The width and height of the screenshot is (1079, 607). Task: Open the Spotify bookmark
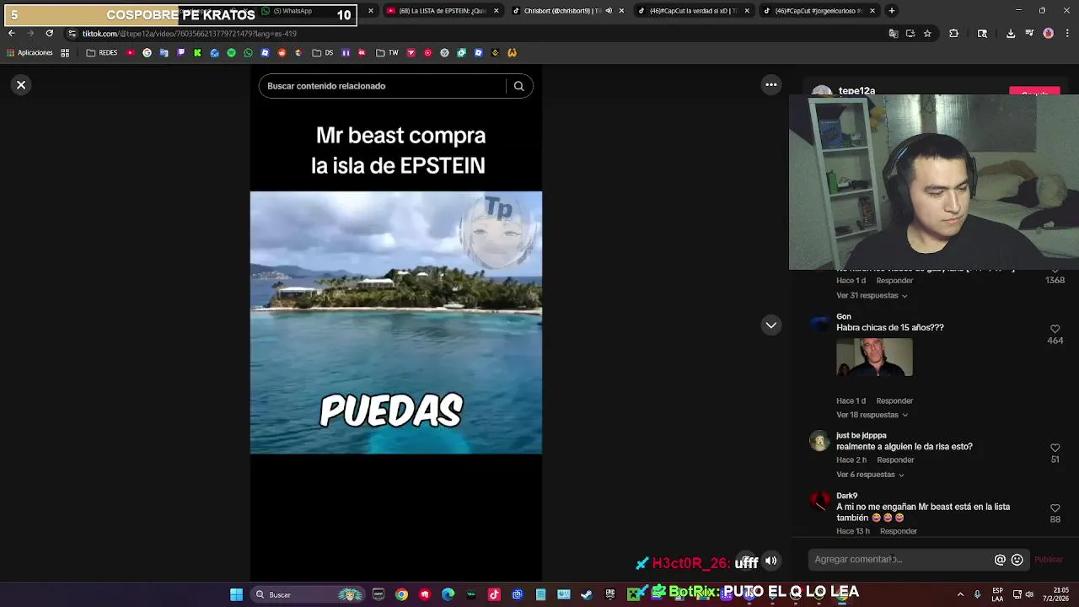(231, 53)
